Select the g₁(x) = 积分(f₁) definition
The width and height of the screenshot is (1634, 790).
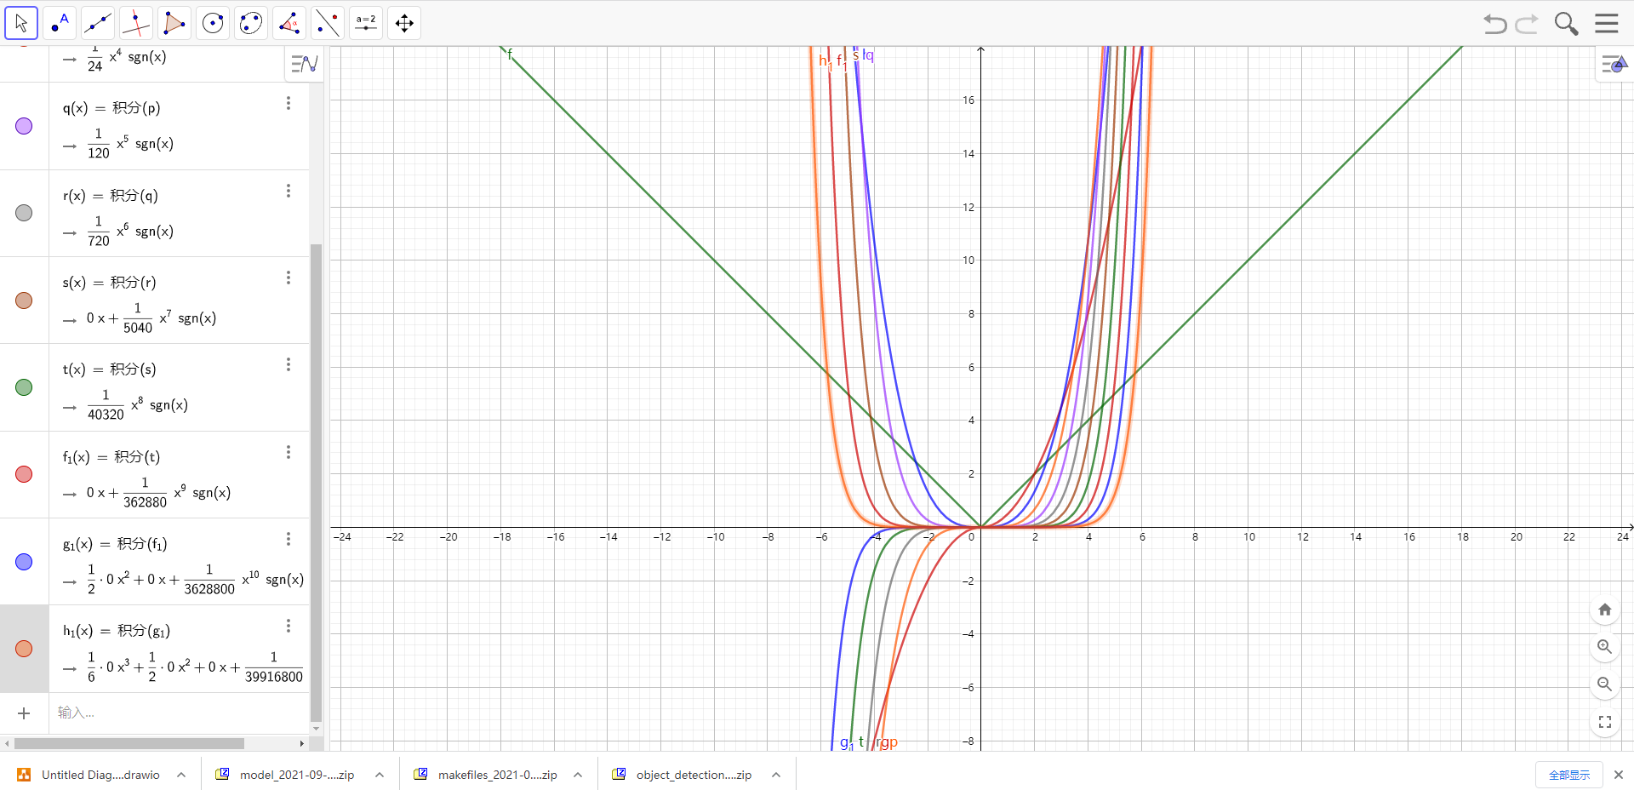115,544
